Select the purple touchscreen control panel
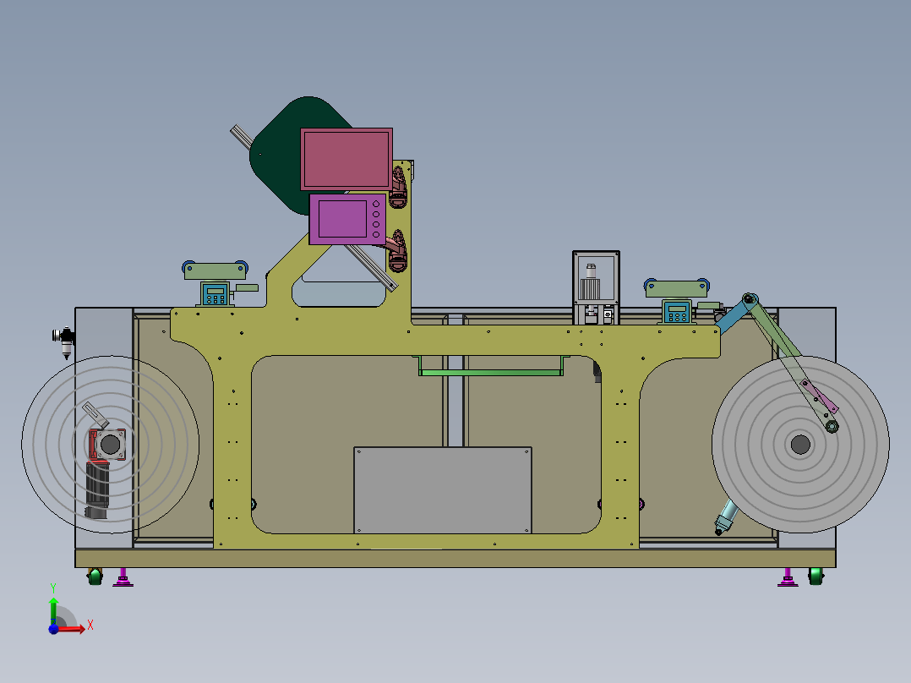Screen dimensions: 911x683 [x=347, y=219]
